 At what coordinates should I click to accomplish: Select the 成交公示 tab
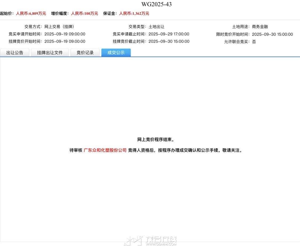pyautogui.click(x=116, y=53)
